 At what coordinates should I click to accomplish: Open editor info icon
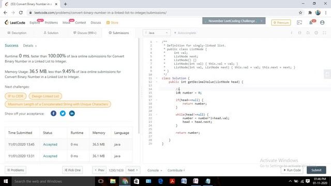[292, 33]
